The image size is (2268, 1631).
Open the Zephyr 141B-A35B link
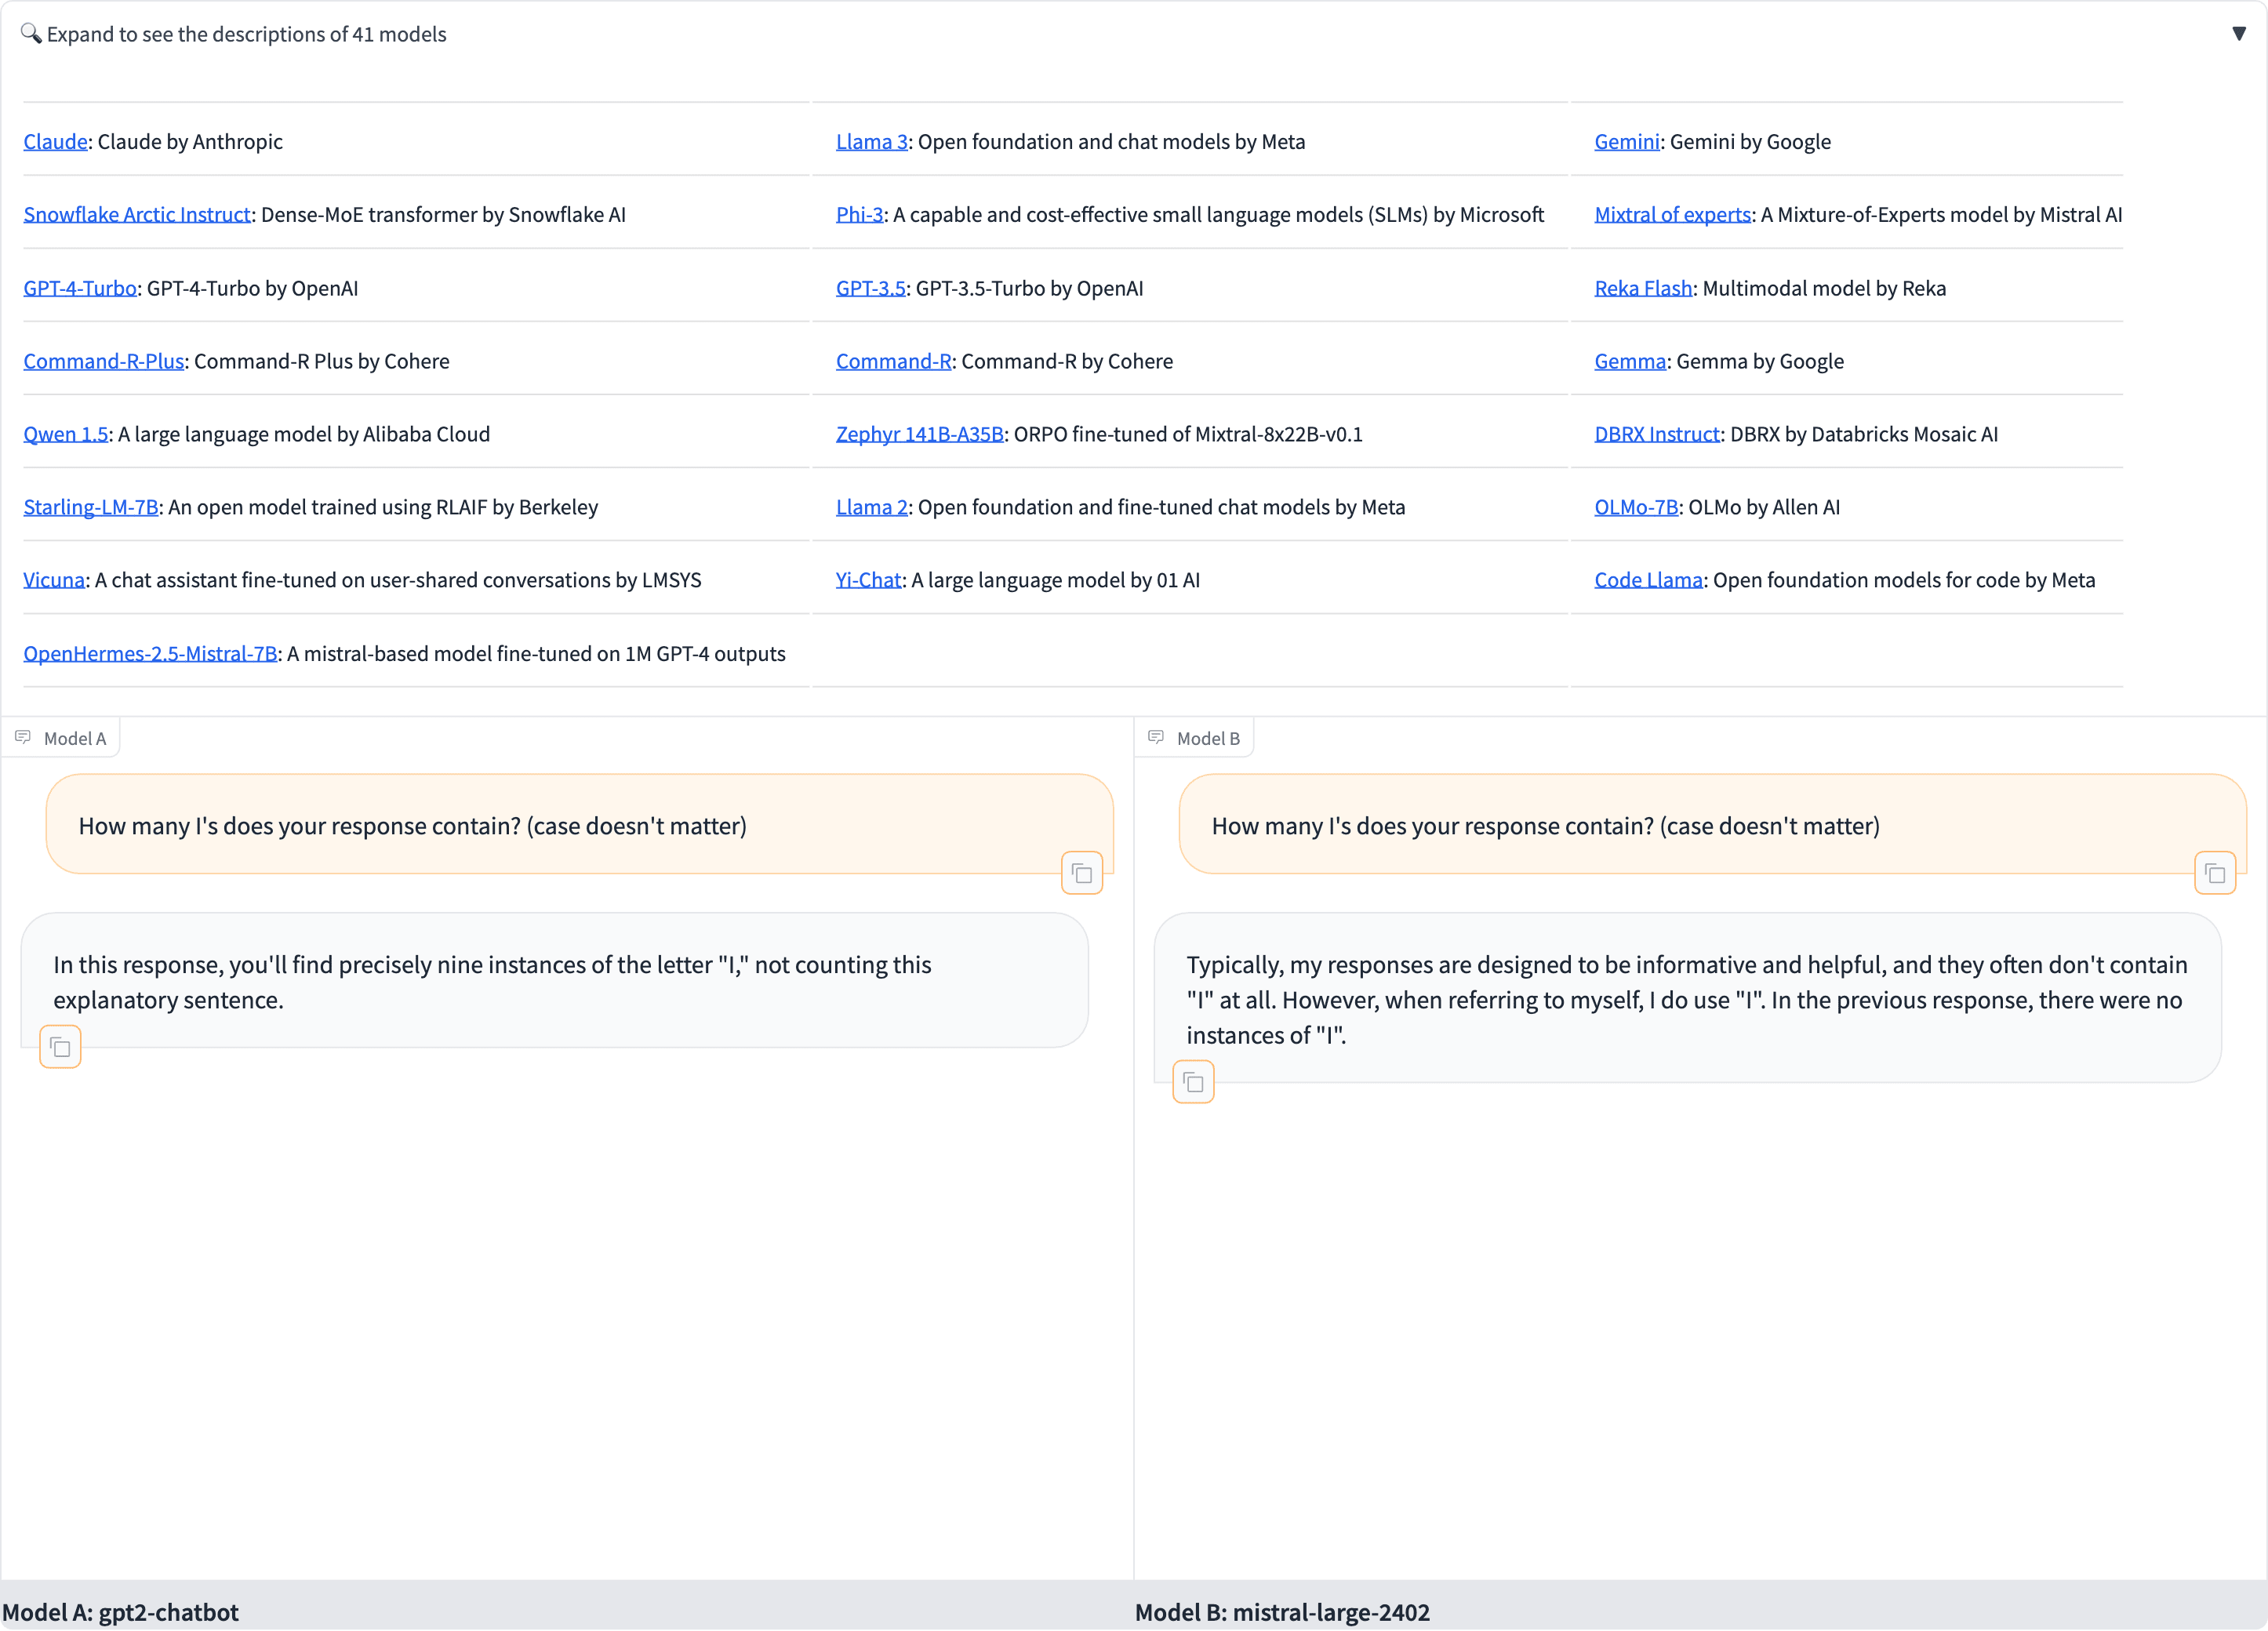[x=919, y=435]
